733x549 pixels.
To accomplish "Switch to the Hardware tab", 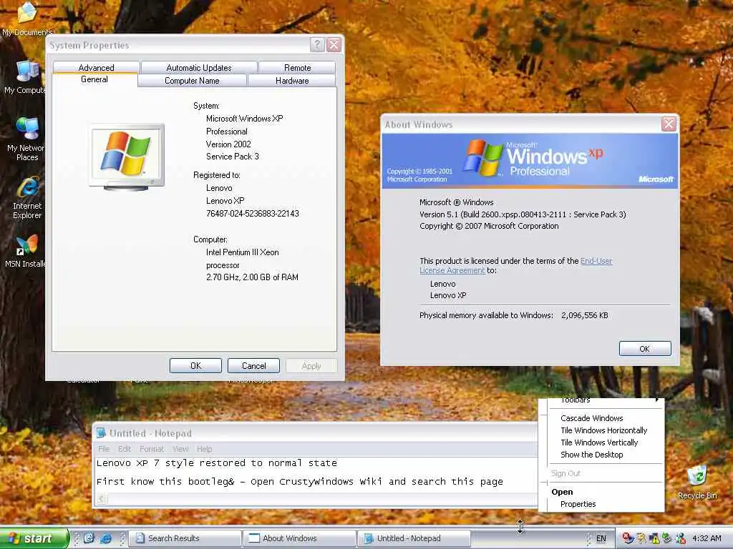I will click(292, 81).
